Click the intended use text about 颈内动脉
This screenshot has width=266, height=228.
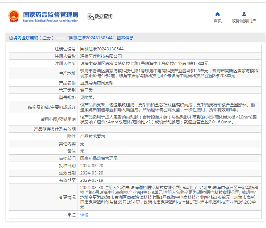[168, 120]
